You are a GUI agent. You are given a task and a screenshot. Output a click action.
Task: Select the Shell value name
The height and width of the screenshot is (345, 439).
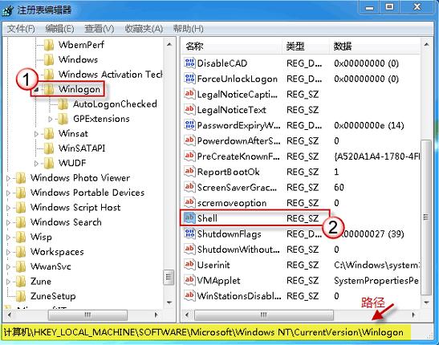tap(207, 218)
